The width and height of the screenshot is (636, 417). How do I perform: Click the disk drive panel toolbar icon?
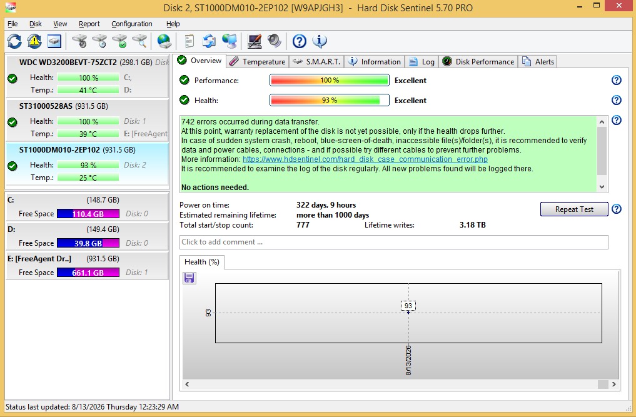click(54, 41)
